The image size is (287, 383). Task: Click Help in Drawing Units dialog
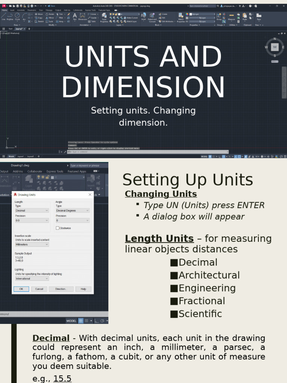(83, 289)
